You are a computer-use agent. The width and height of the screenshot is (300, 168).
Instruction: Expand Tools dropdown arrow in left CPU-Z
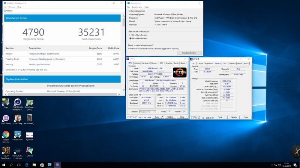coord(163,117)
